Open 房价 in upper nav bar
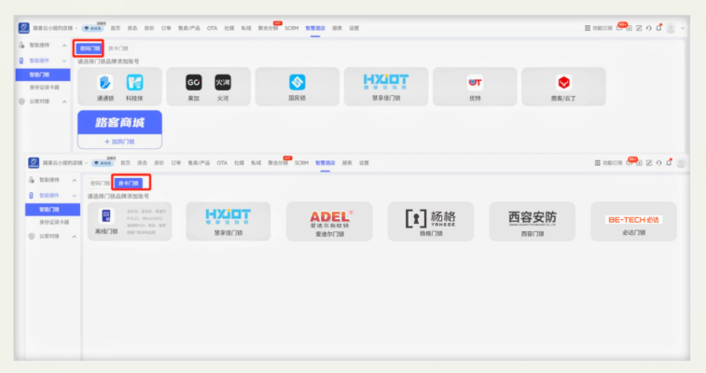Image resolution: width=706 pixels, height=373 pixels. (x=149, y=28)
